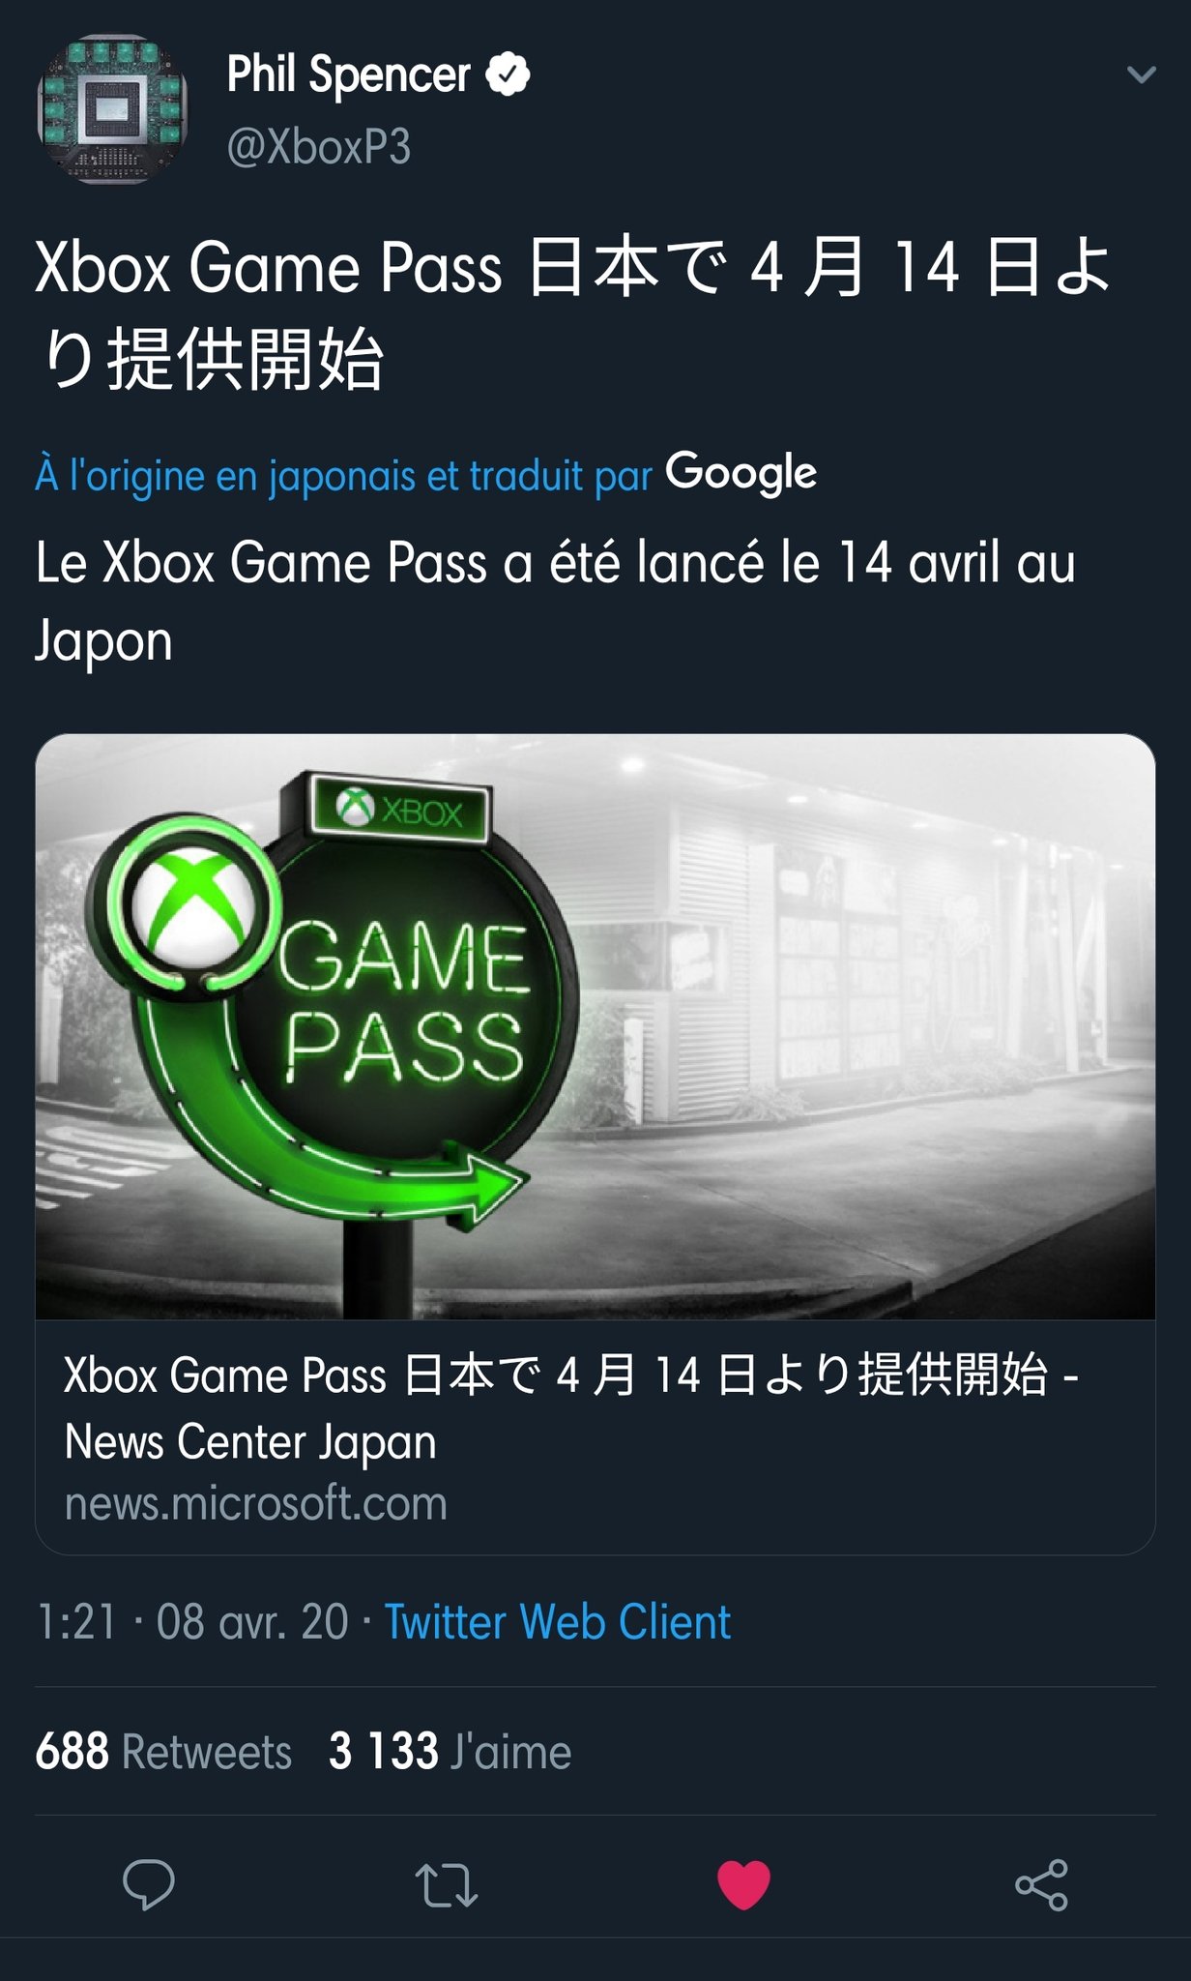1191x1981 pixels.
Task: View the 688 Retweets list
Action: point(163,1752)
